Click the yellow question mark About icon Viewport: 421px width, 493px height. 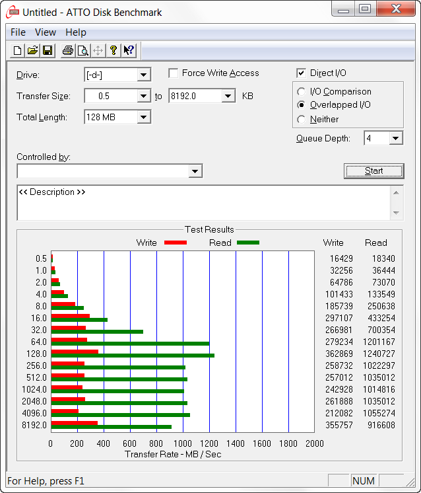[x=113, y=50]
